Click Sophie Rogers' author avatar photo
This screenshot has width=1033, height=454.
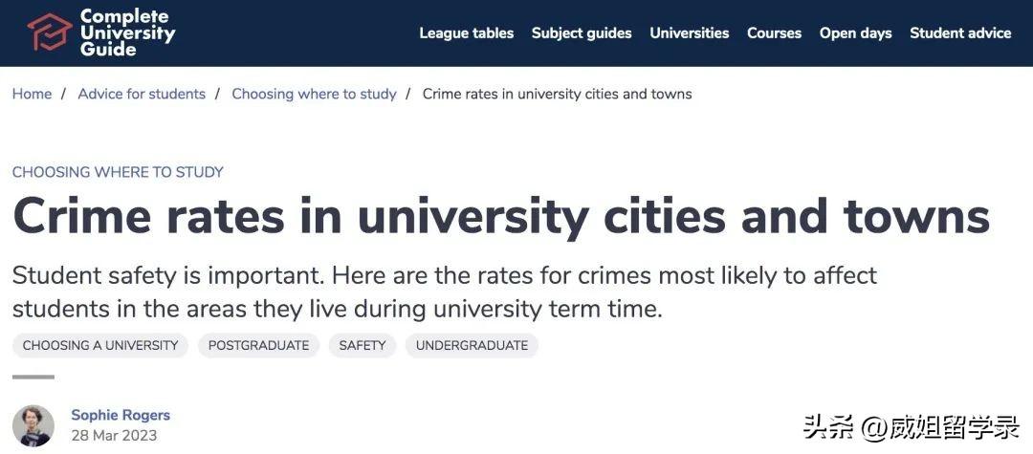pyautogui.click(x=33, y=424)
